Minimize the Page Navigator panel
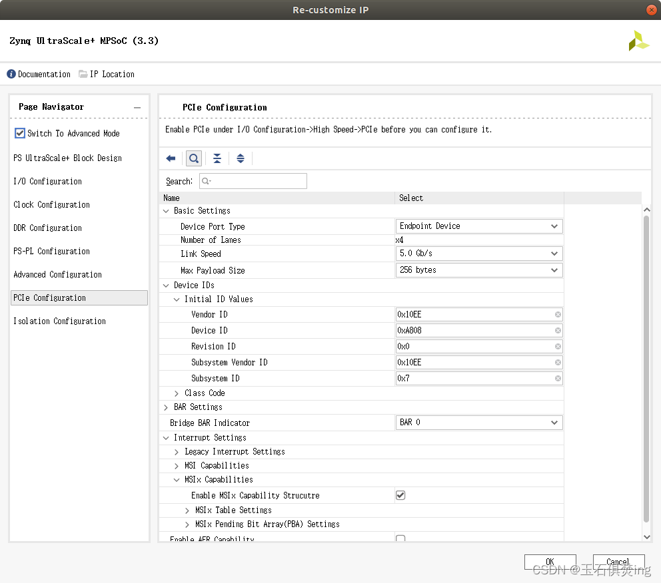This screenshot has width=661, height=583. pyautogui.click(x=137, y=107)
